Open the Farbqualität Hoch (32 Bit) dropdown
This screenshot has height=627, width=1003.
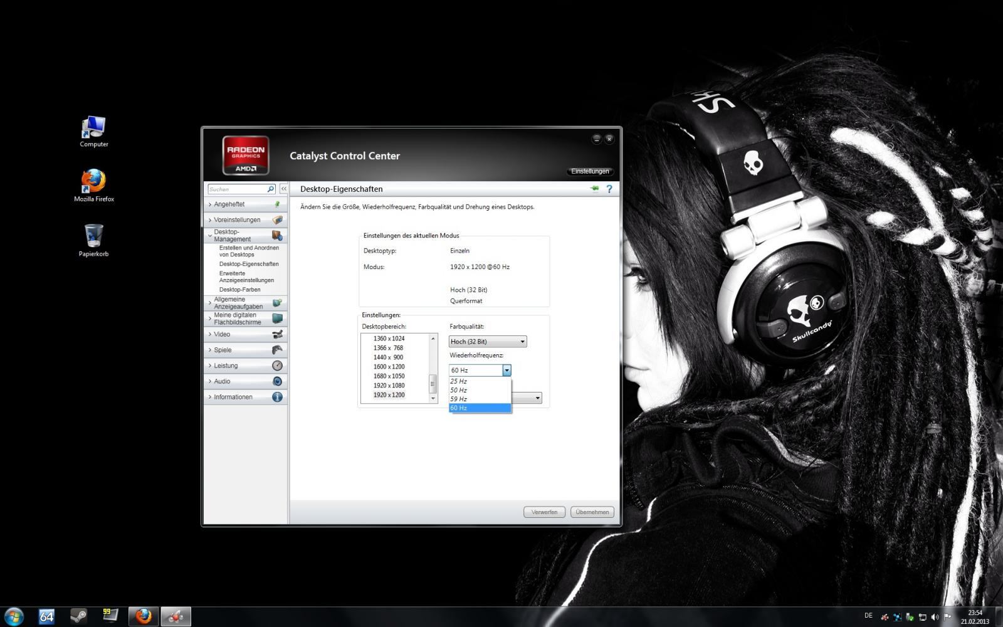tap(488, 342)
